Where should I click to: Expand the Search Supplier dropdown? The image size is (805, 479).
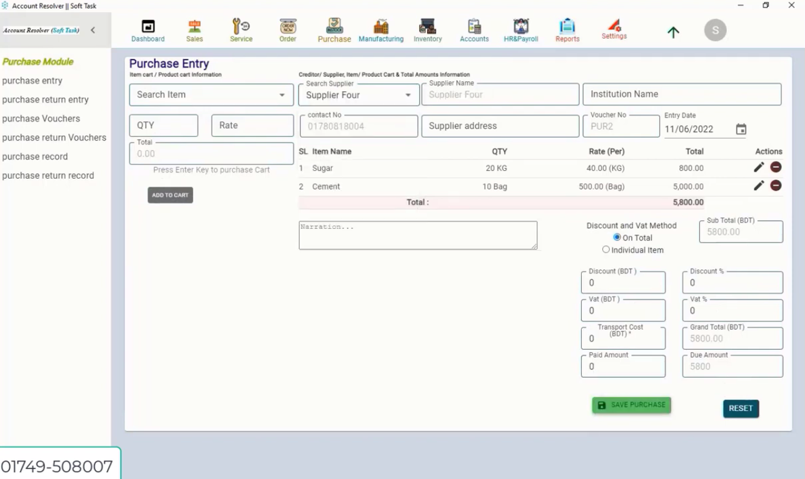pyautogui.click(x=409, y=94)
